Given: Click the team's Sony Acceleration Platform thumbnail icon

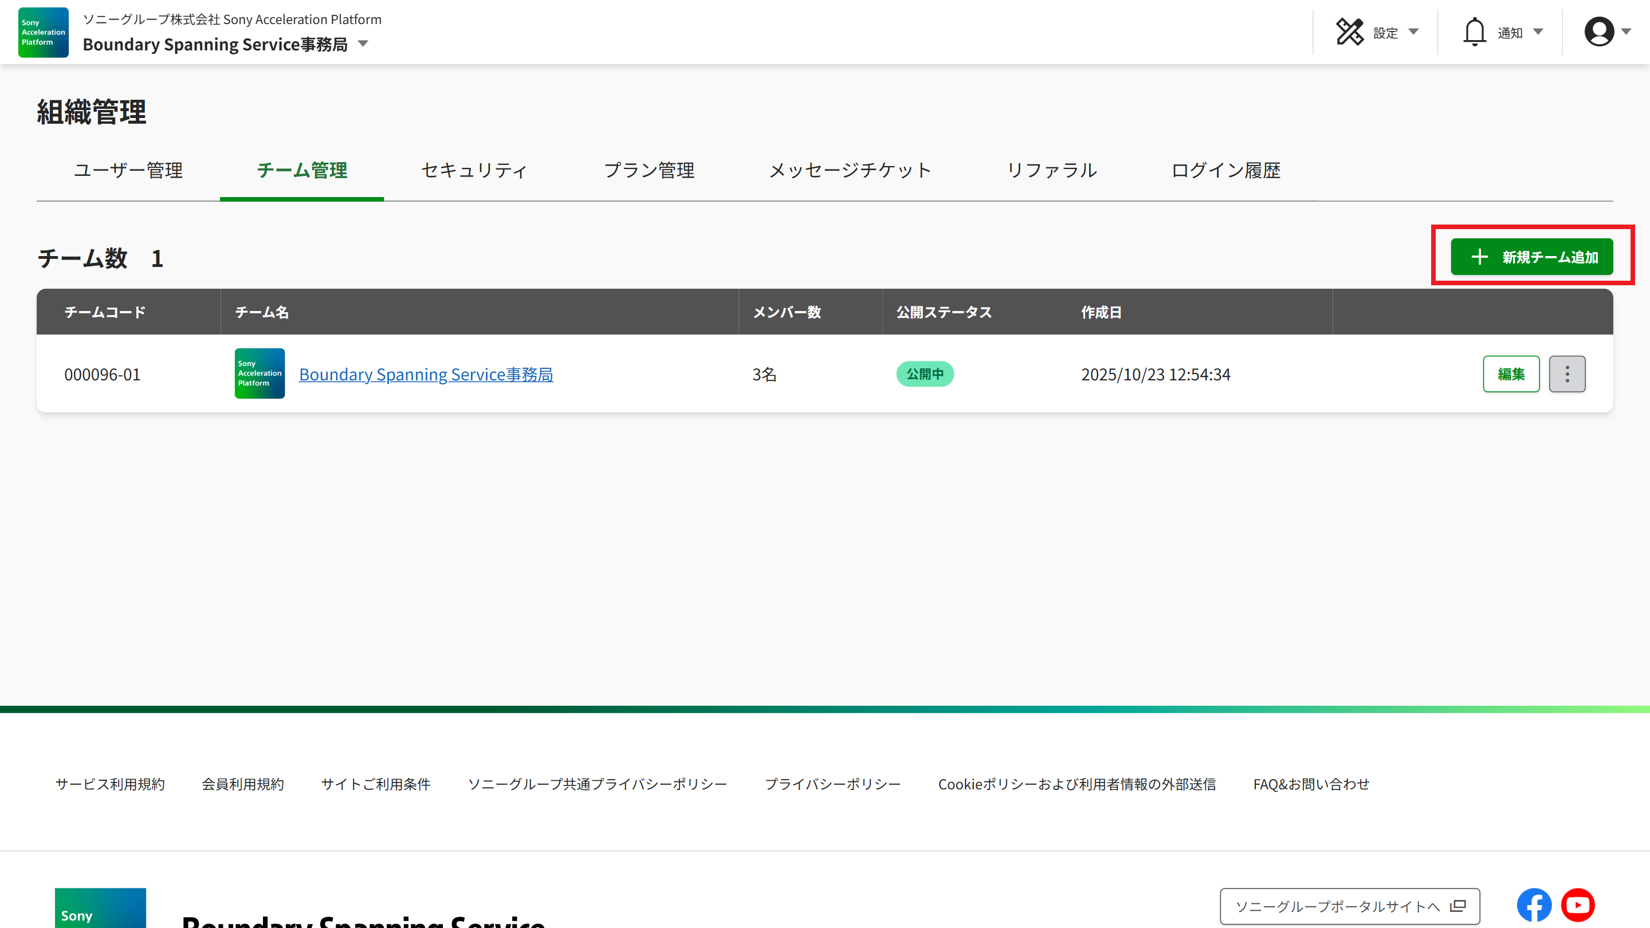Looking at the screenshot, I should tap(259, 373).
